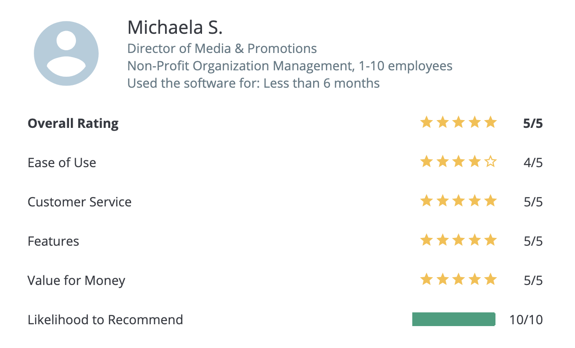The image size is (575, 348).
Task: Click the Likelihood to Recommend label
Action: click(105, 320)
